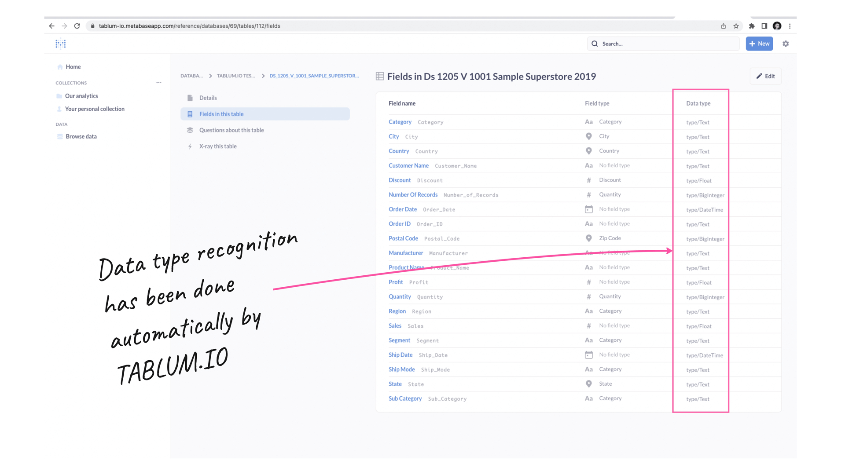
Task: Click the Category field Aa text icon
Action: click(589, 122)
